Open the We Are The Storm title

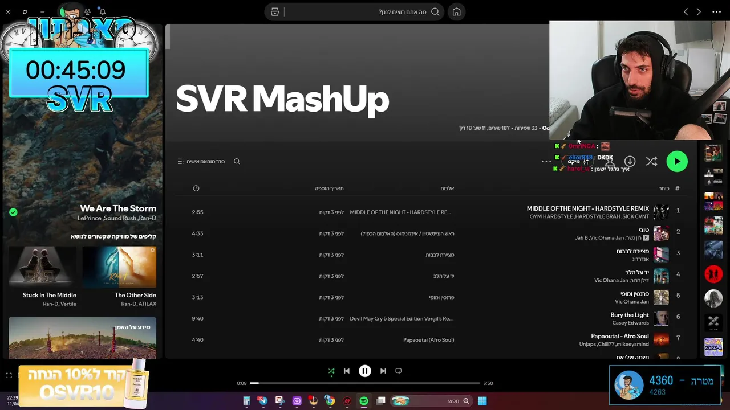[x=118, y=208]
